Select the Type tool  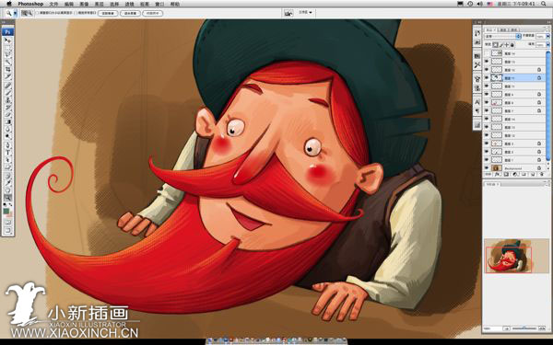tap(7, 153)
